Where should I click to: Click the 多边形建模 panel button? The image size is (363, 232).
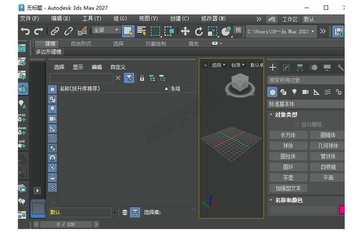click(x=49, y=52)
